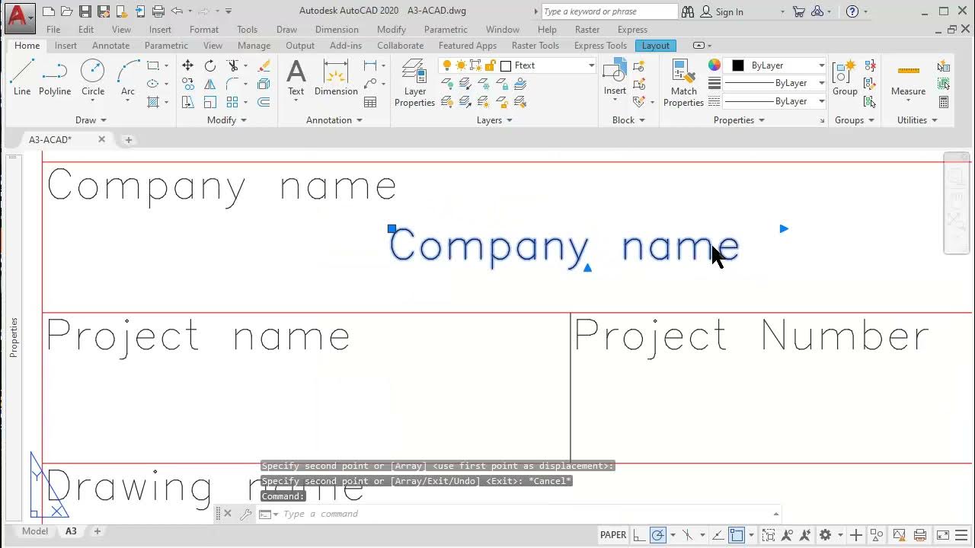The height and width of the screenshot is (548, 975).
Task: Click the command line input field
Action: tap(526, 514)
